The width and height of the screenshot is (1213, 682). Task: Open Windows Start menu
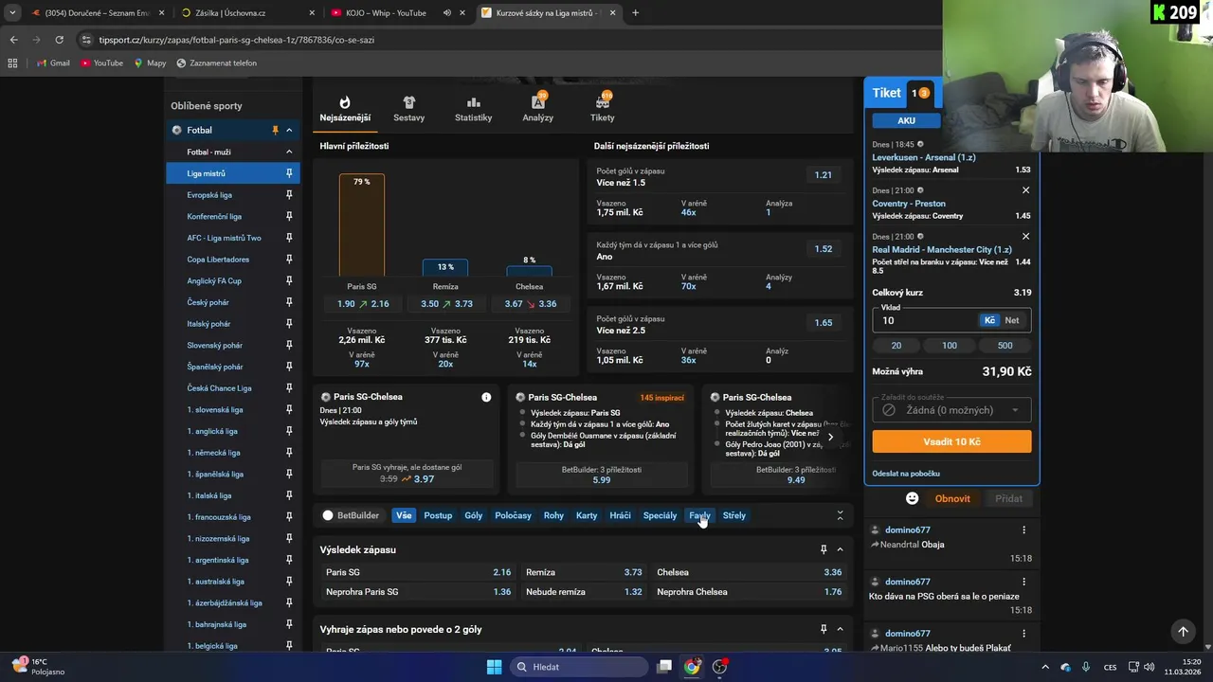coord(494,667)
